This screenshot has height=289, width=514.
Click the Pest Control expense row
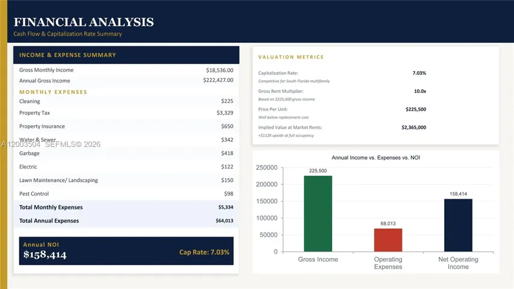coord(126,194)
